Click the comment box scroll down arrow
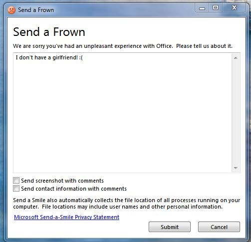This screenshot has width=251, height=242. [236, 168]
